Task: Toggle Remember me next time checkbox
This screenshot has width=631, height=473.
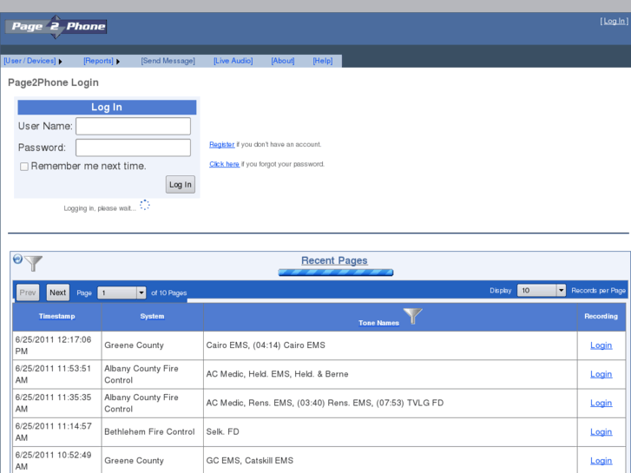Action: pyautogui.click(x=24, y=167)
